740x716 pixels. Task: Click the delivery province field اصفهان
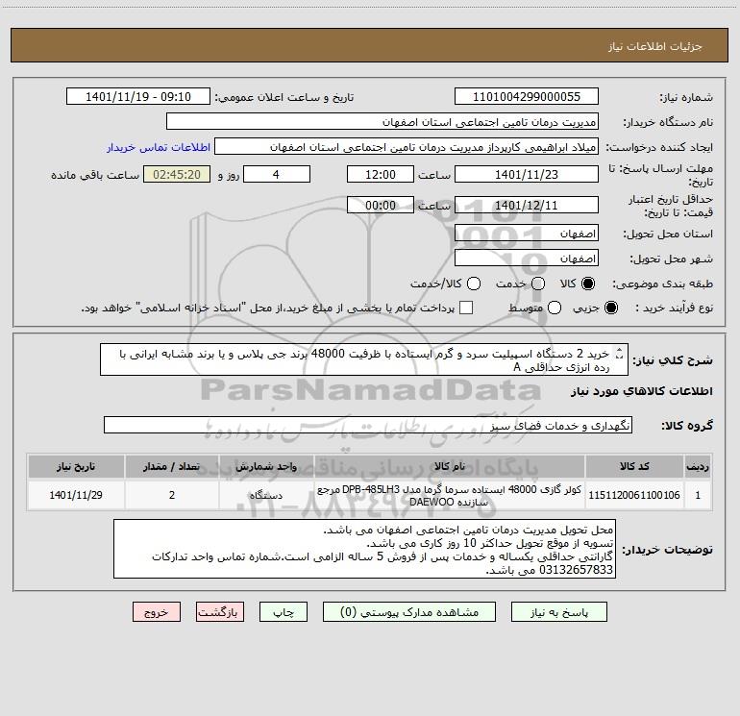527,234
